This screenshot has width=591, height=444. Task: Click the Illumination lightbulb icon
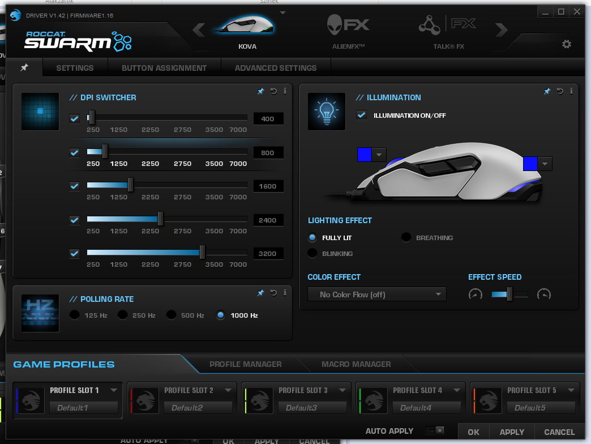[x=327, y=112]
